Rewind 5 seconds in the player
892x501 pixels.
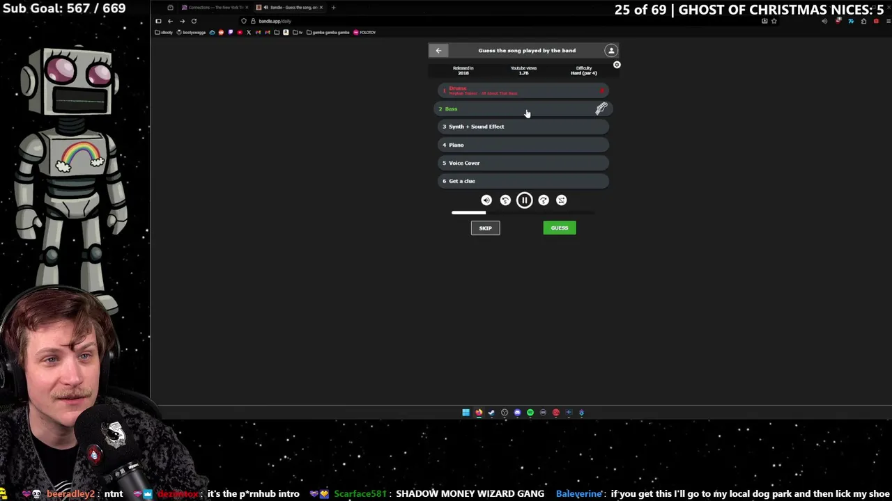click(505, 200)
